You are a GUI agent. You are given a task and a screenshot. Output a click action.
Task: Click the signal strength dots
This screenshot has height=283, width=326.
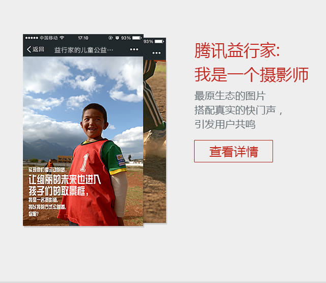[32, 38]
